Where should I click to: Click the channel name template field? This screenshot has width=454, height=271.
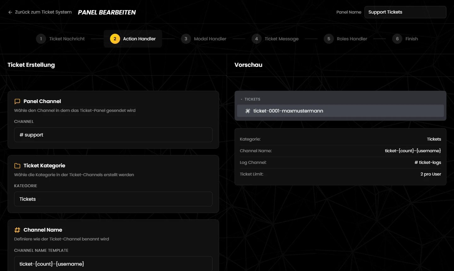coord(113,264)
